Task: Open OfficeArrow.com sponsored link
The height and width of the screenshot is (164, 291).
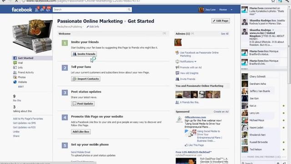Action: tap(195, 118)
